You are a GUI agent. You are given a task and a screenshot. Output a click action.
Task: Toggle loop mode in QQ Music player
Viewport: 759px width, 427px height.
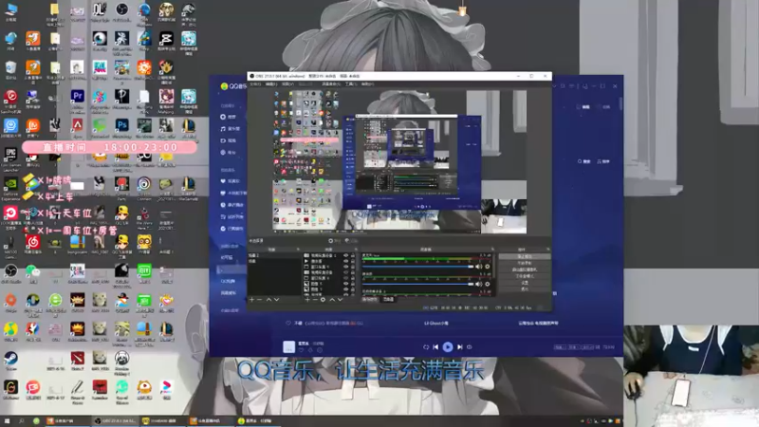coord(426,346)
